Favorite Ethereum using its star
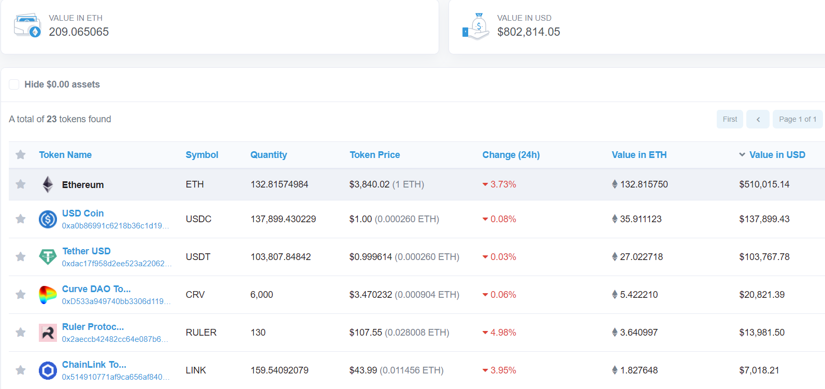Image resolution: width=825 pixels, height=389 pixels. [x=21, y=184]
